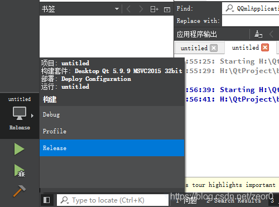Click the Replace with input field
Viewport: 279px width, 207px height.
(x=251, y=21)
